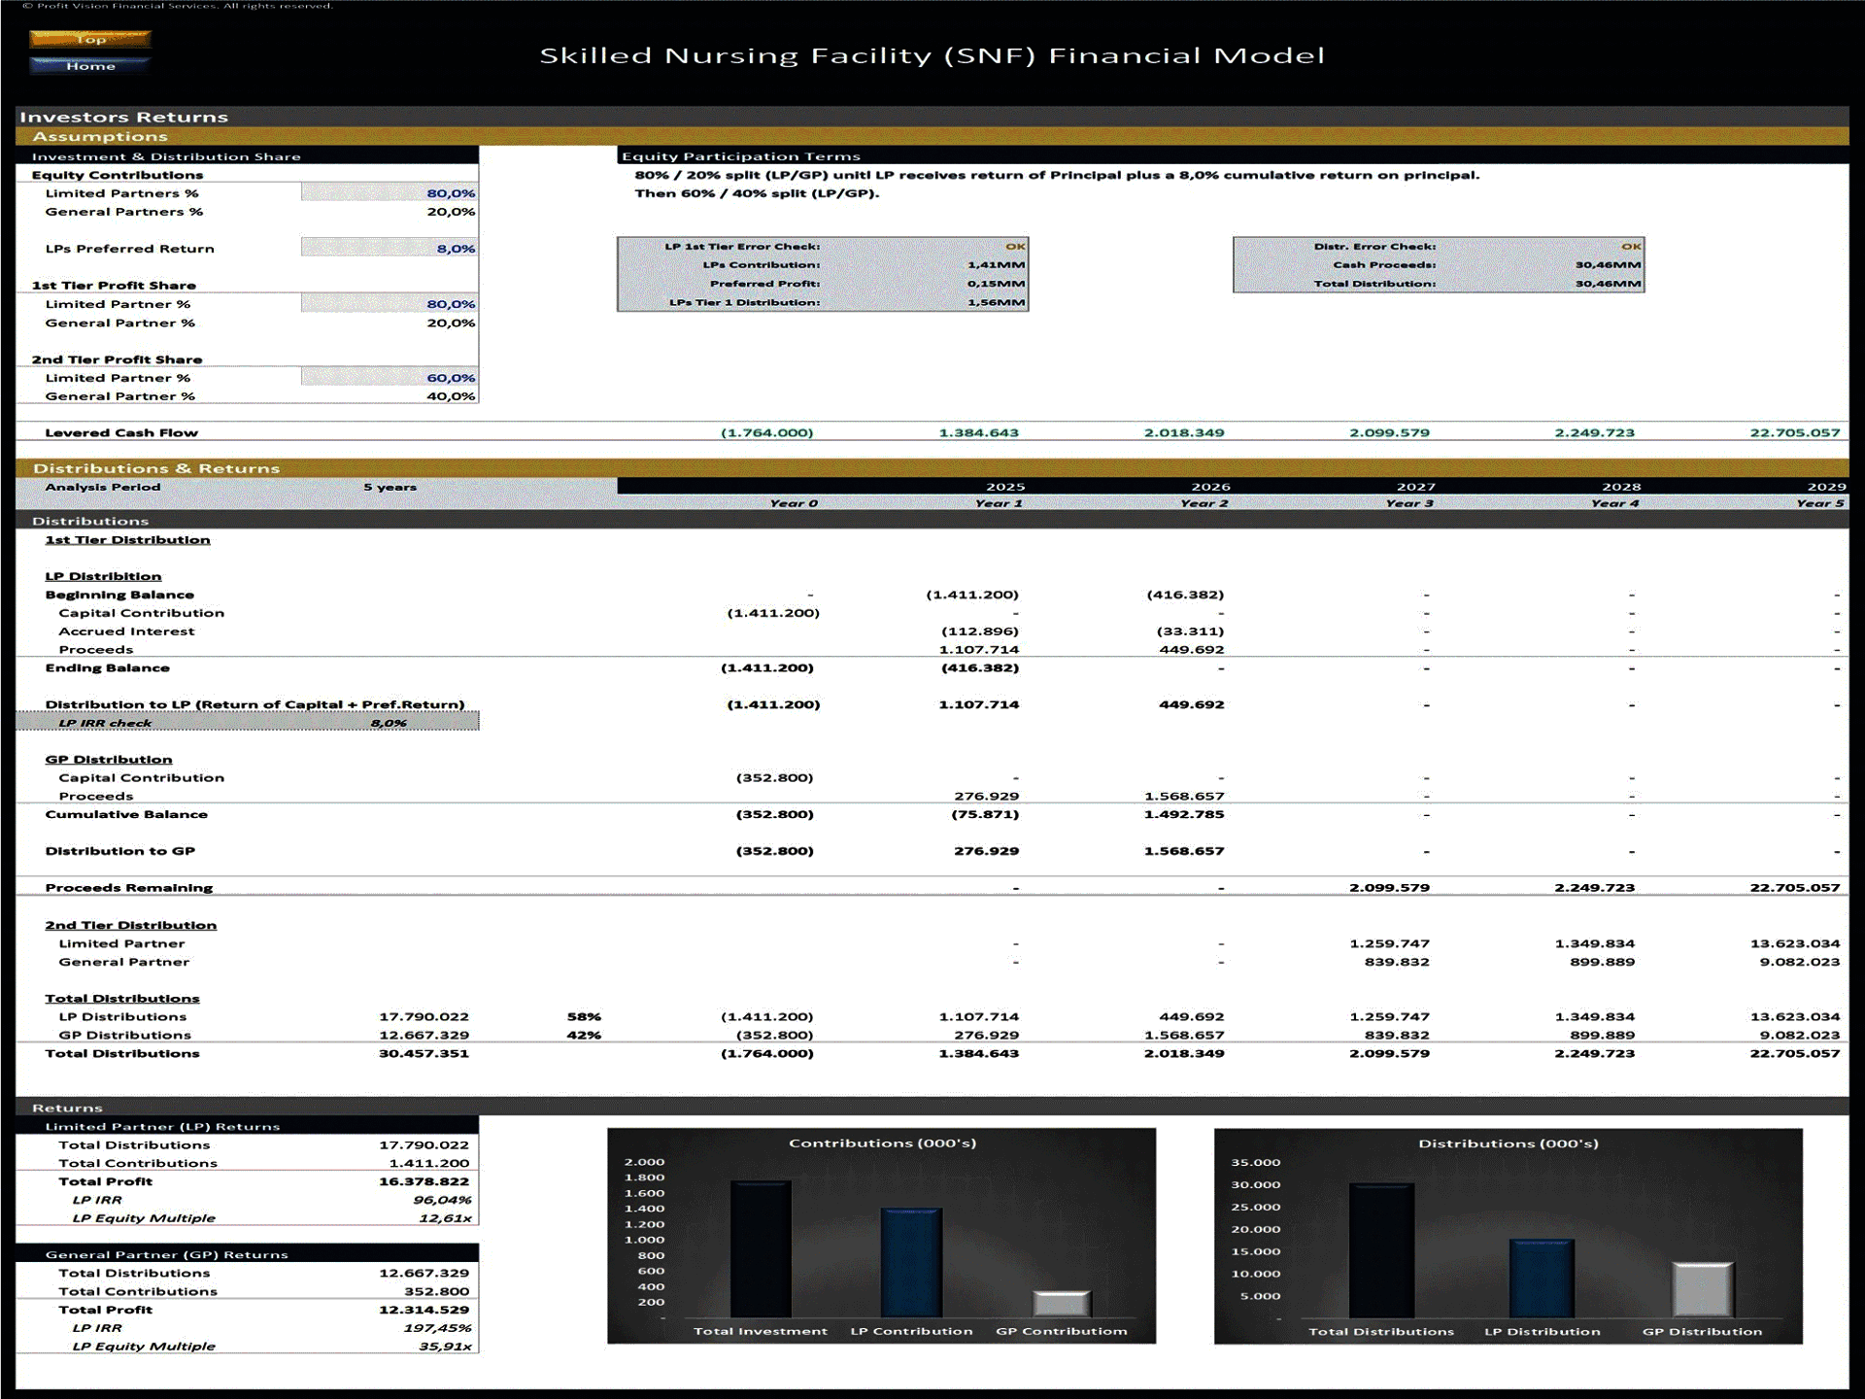Click the Investors Returns section header

coord(127,116)
